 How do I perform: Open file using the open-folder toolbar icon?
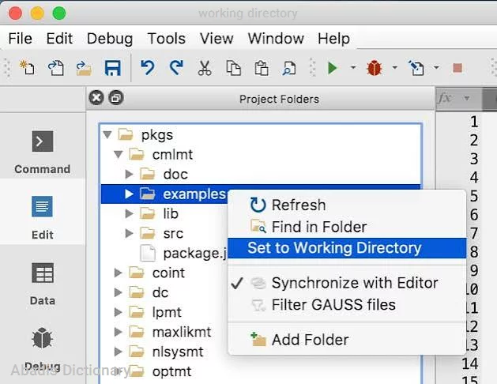84,68
